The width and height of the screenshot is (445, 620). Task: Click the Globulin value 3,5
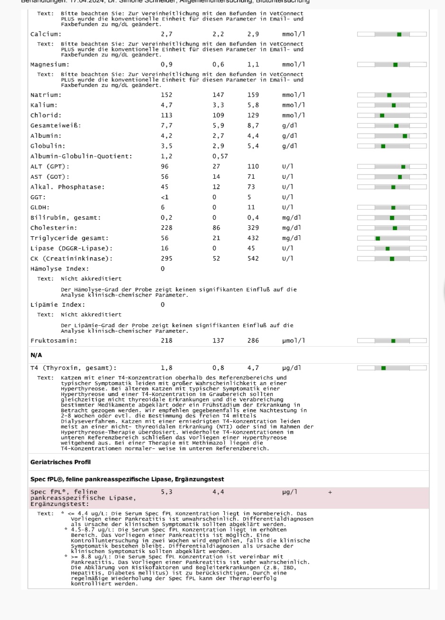pyautogui.click(x=167, y=146)
